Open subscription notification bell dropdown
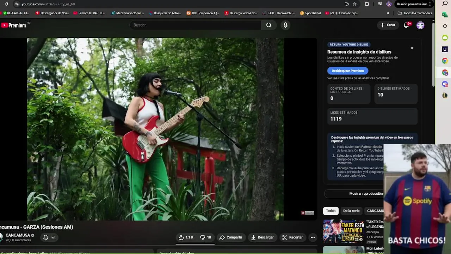The image size is (451, 254). pos(49,237)
